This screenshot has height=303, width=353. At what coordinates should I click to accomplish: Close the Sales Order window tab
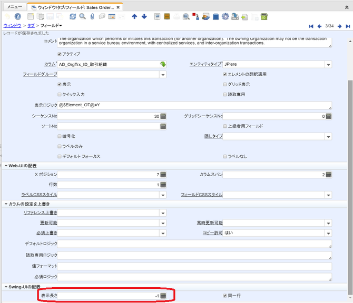click(118, 7)
